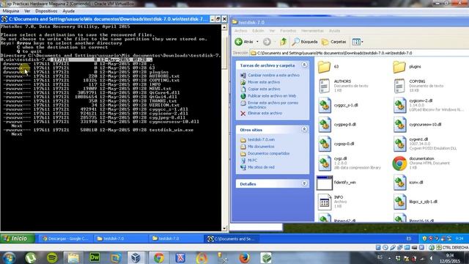
Task: Open Spotify from the host taskbar
Action: (52, 257)
